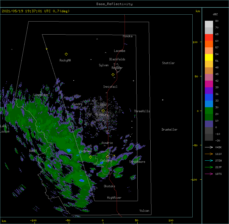Click the HighRiver label
The height and width of the screenshot is (224, 229).
pos(114,198)
